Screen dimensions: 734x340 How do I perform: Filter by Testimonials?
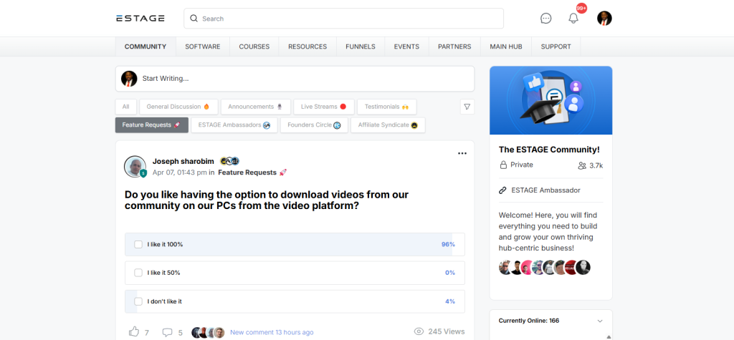(x=386, y=107)
